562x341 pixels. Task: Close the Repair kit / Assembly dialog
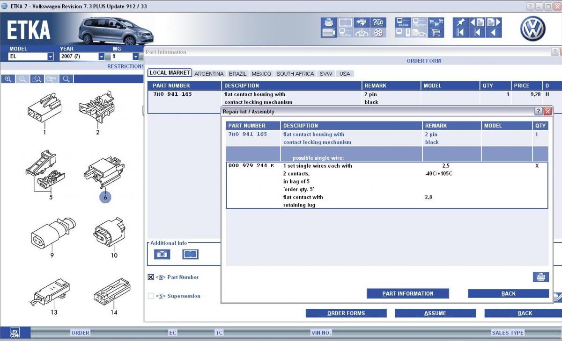point(547,111)
